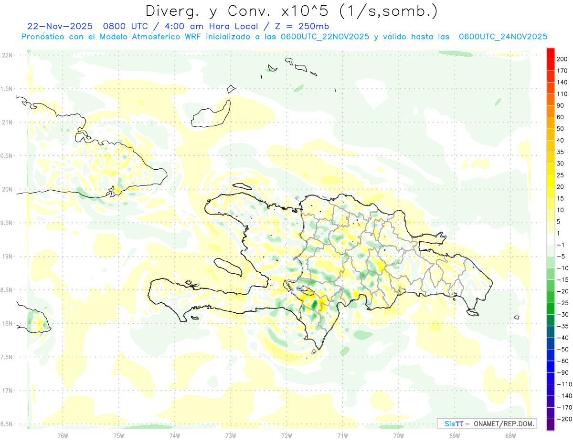Click the '22N' latitude axis label
This screenshot has height=442, width=573.
(7, 55)
